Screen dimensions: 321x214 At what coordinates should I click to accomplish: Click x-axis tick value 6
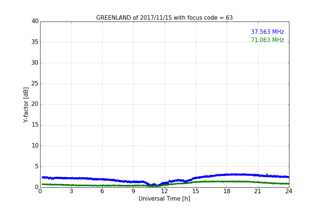point(102,191)
